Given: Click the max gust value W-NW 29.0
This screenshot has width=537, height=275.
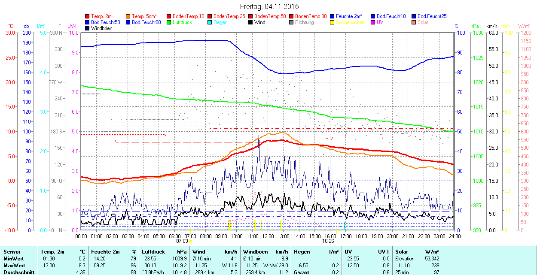Looking at the screenshot, I should (276, 266).
